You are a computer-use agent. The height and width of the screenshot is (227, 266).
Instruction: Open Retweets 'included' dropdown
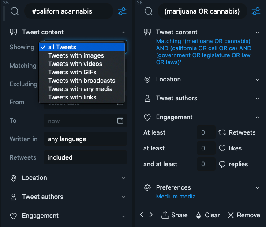coord(85,157)
